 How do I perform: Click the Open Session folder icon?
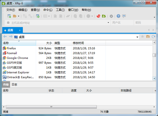[x=15, y=16]
